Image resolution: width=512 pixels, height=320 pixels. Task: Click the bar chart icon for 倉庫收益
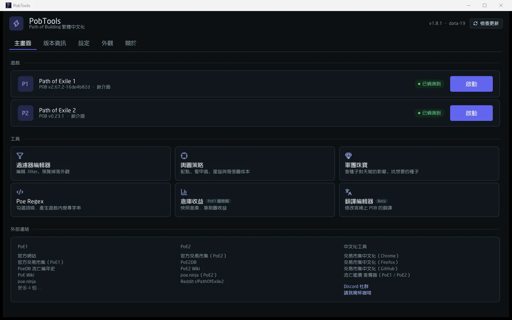coord(184,192)
